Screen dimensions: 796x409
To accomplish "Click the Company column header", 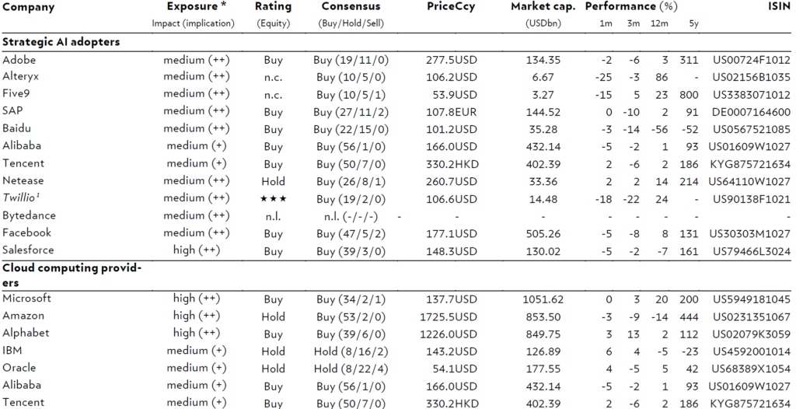I will pyautogui.click(x=29, y=8).
